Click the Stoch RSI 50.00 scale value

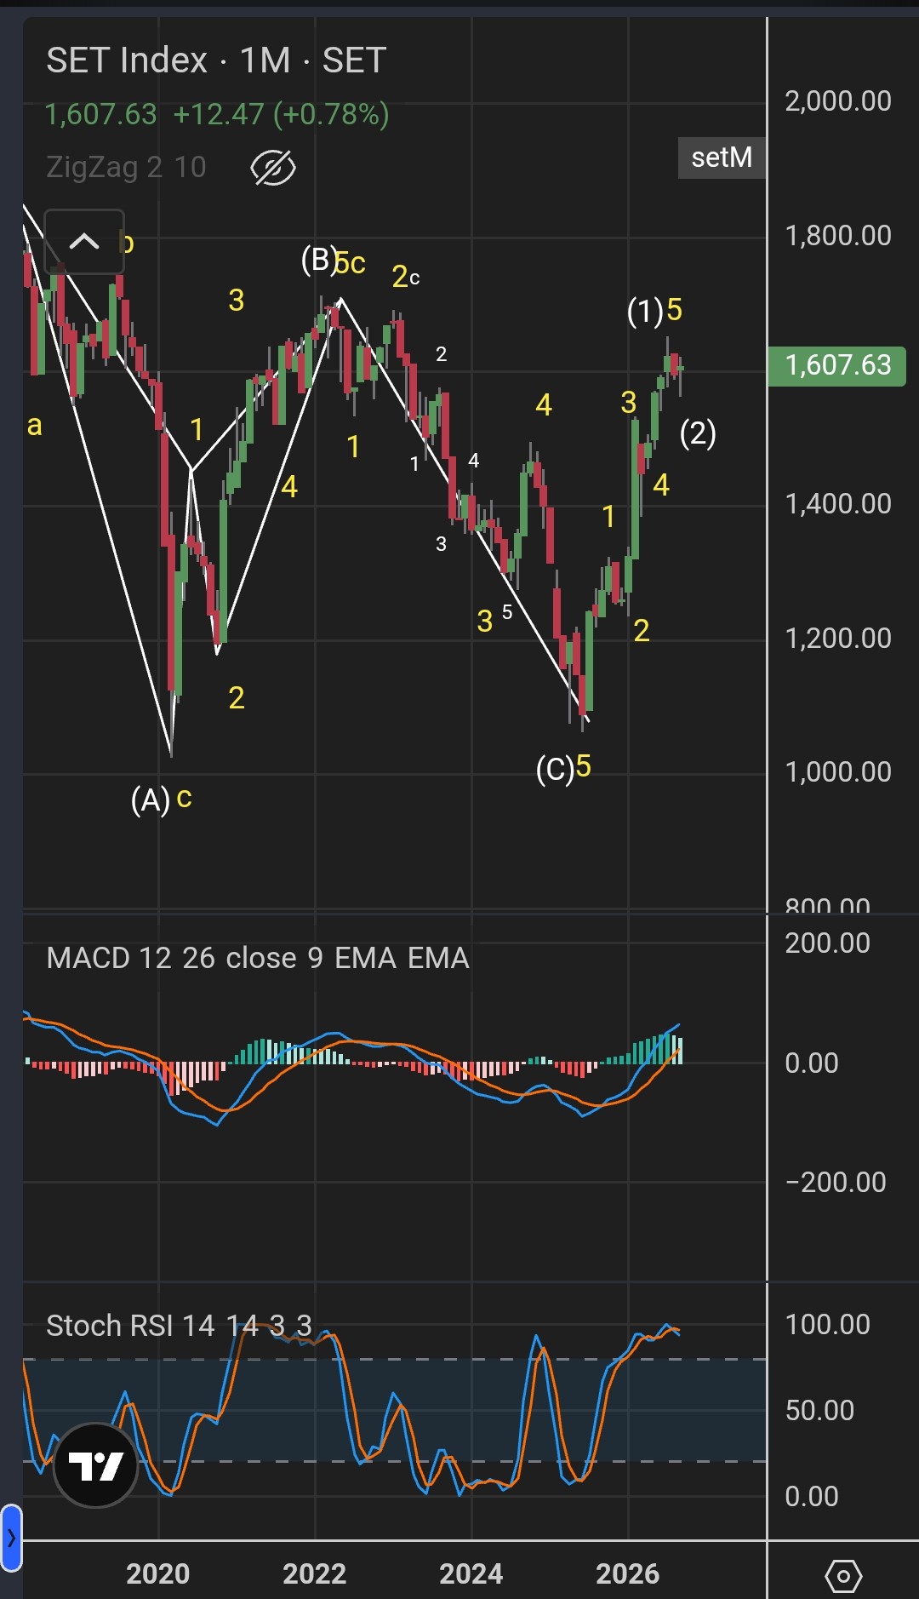[819, 1410]
